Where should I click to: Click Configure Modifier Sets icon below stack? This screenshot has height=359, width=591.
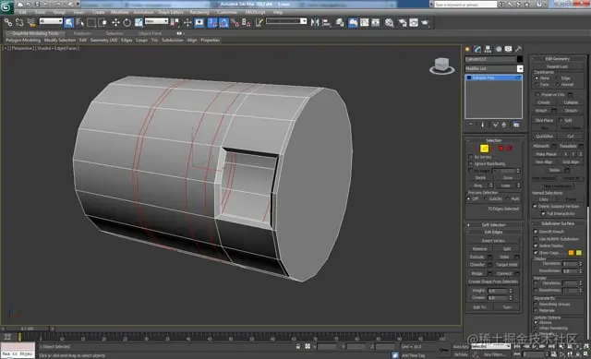[x=516, y=125]
